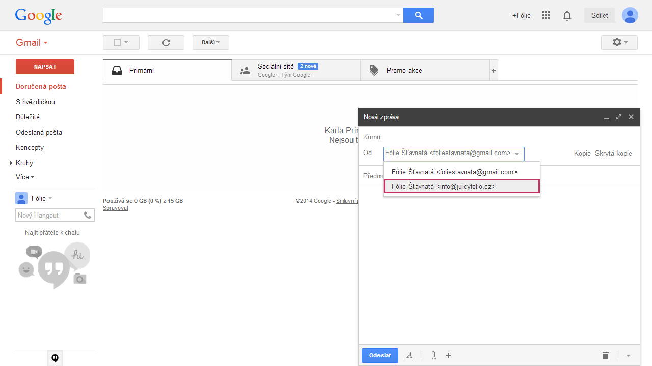Click the Sociální sítě people icon
652x366 pixels.
coord(245,71)
